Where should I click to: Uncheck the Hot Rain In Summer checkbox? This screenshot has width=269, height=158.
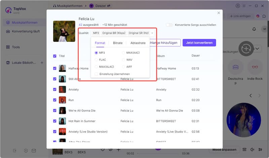55,121
